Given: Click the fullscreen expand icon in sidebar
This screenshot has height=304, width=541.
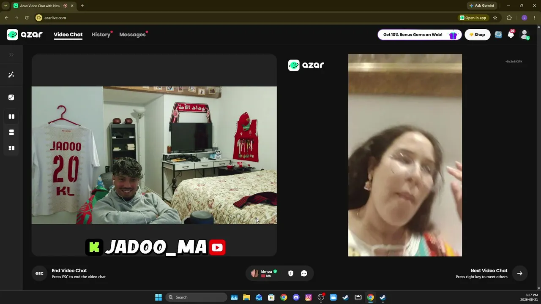Looking at the screenshot, I should (x=11, y=98).
